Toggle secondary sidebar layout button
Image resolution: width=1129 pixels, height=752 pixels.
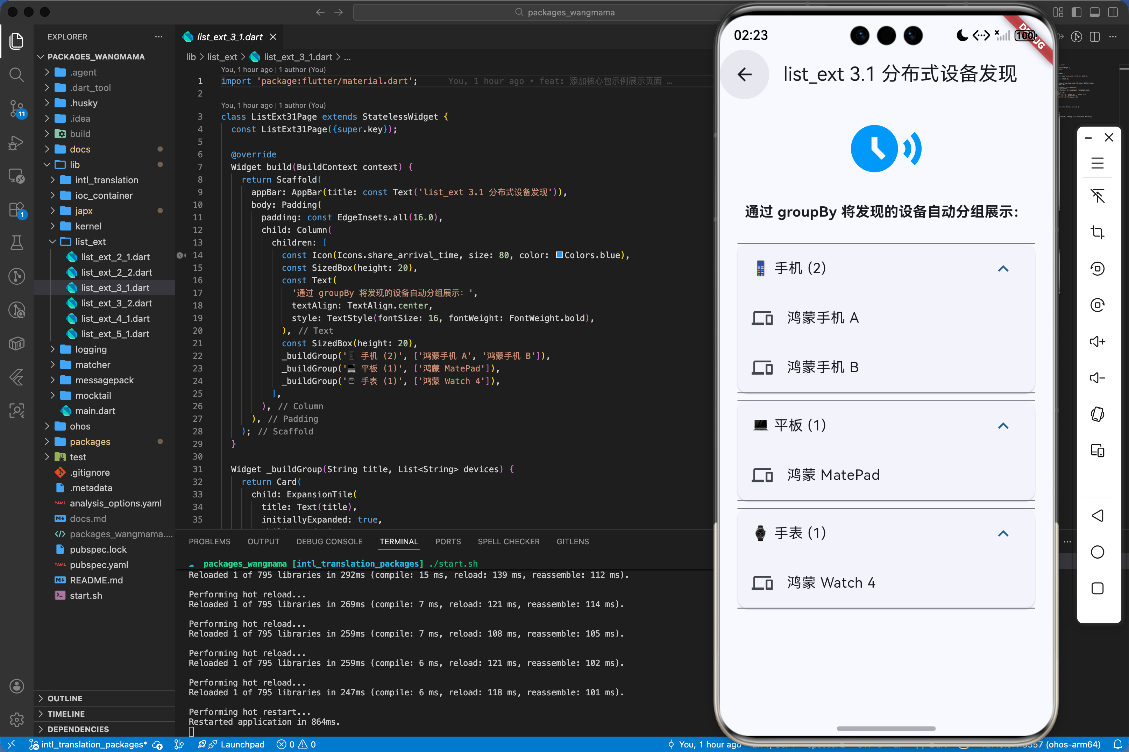tap(1113, 13)
